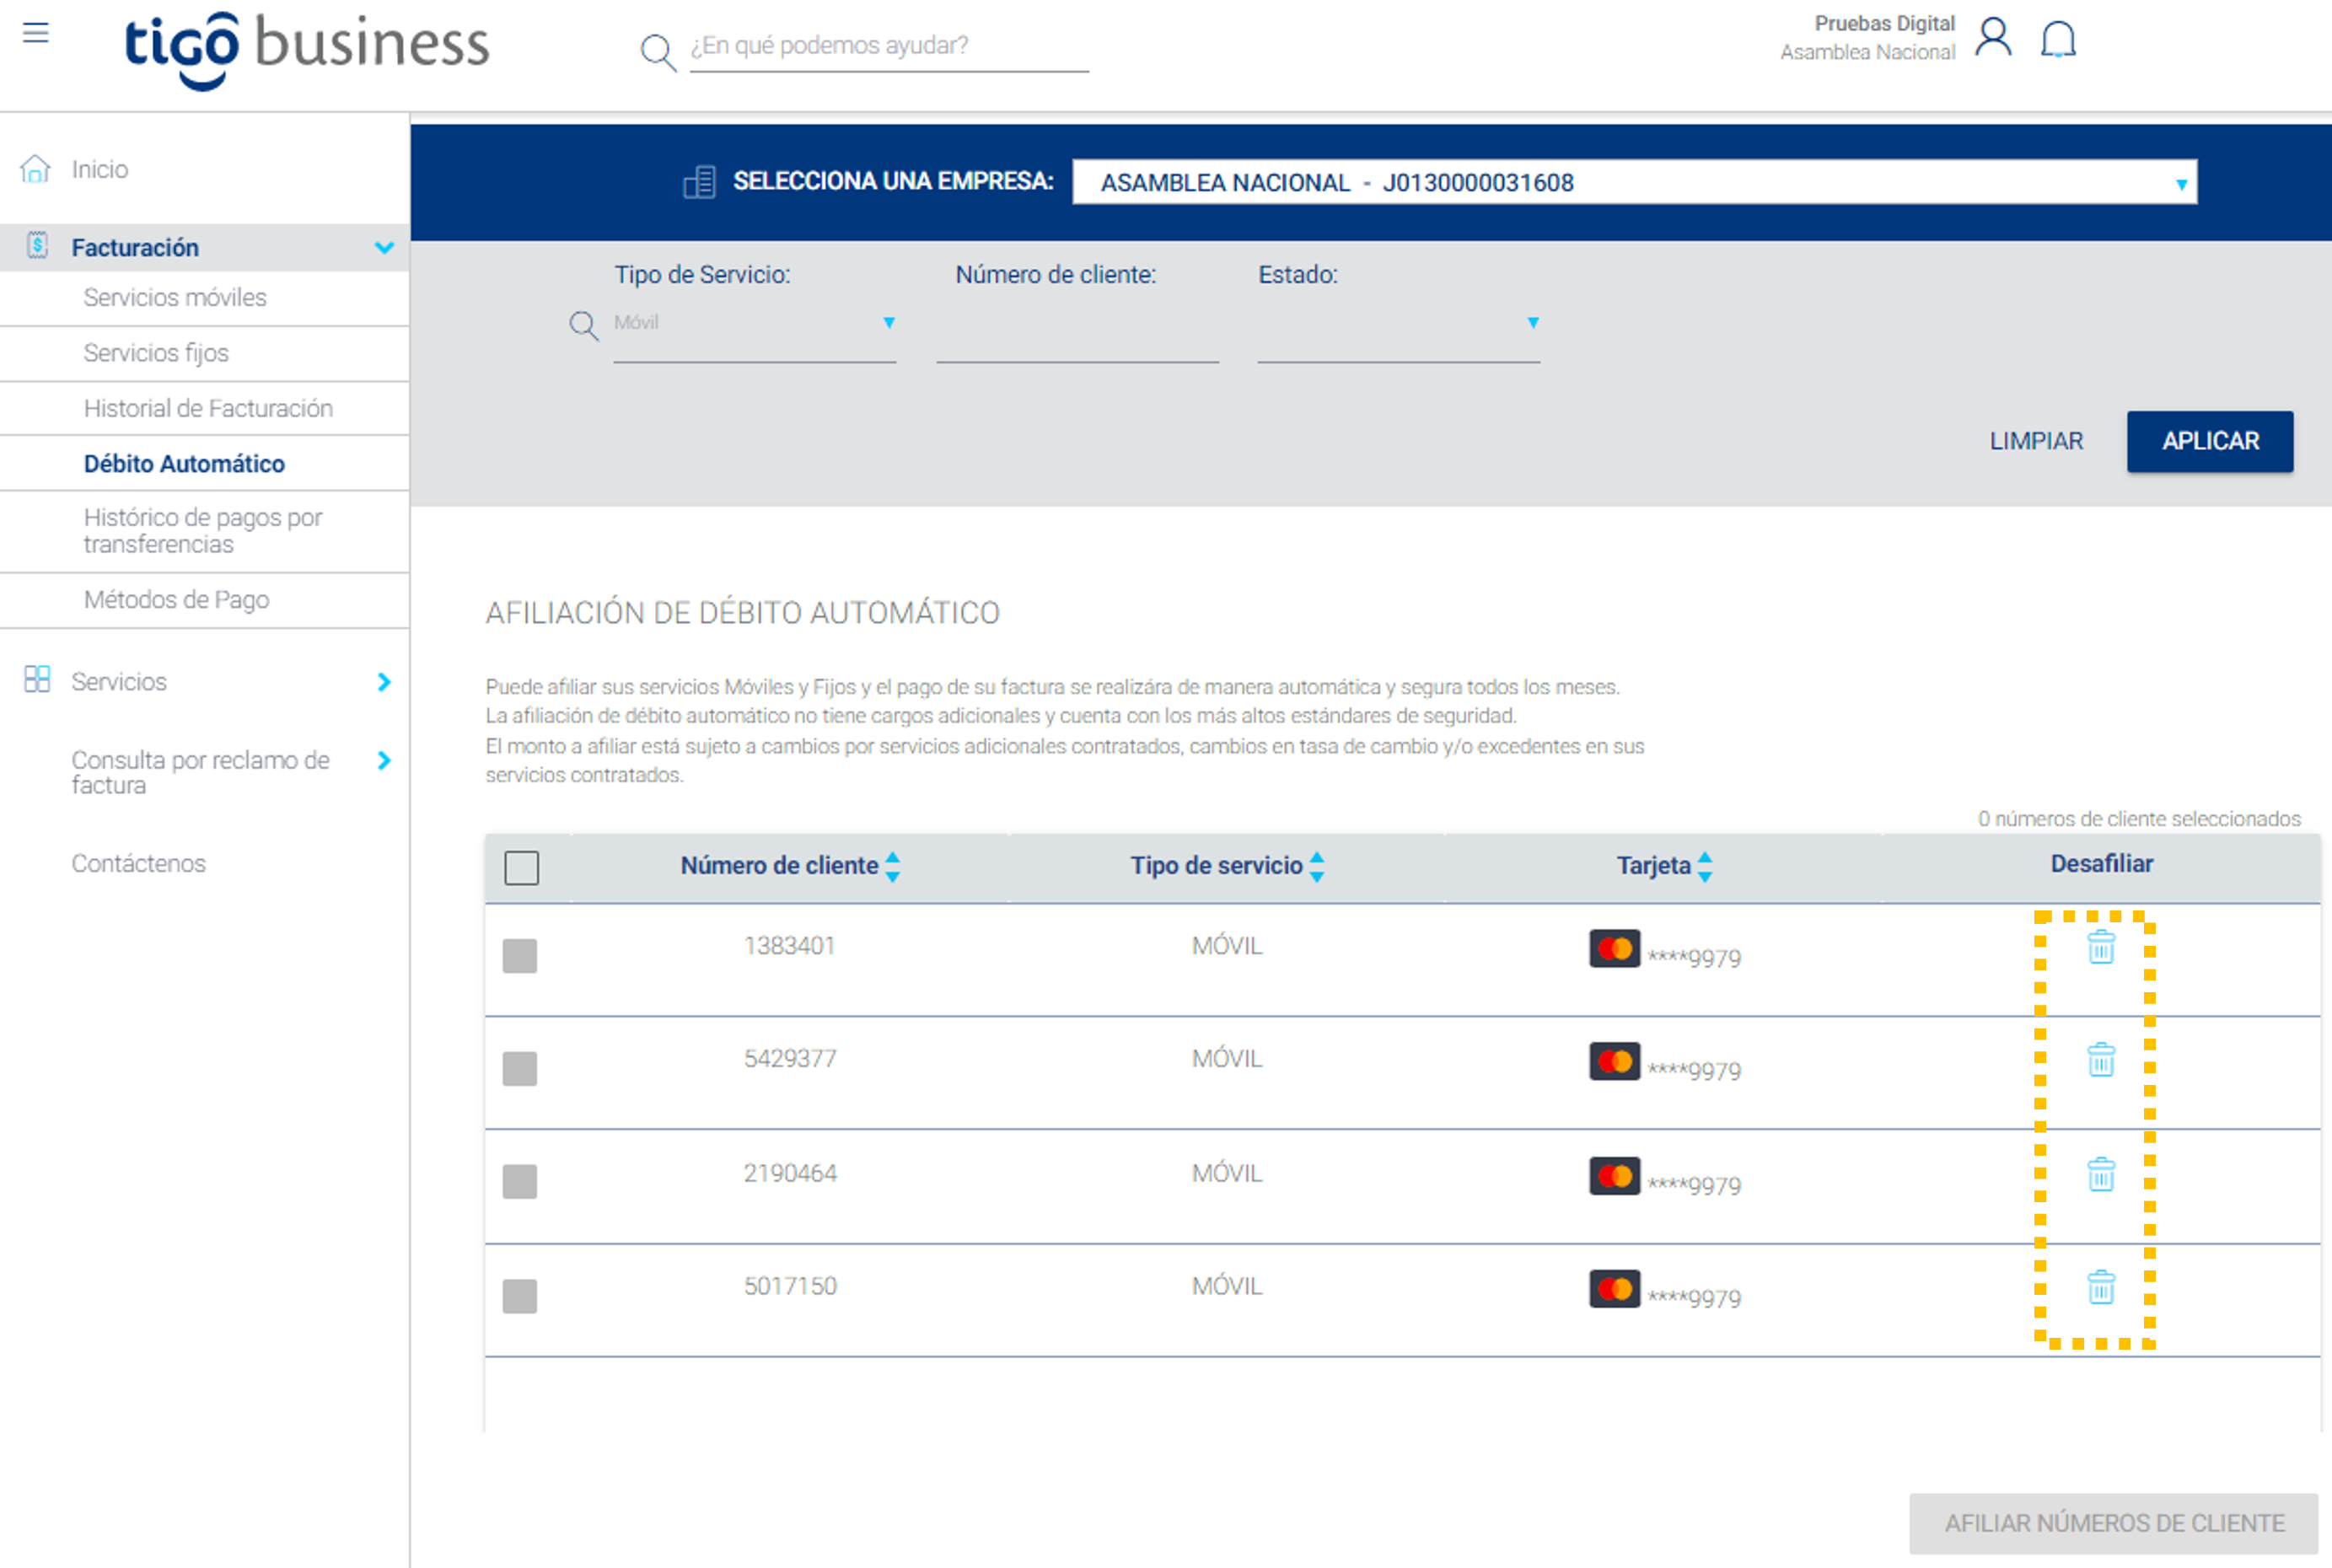Click the APLICAR button
This screenshot has height=1568, width=2332.
2210,441
